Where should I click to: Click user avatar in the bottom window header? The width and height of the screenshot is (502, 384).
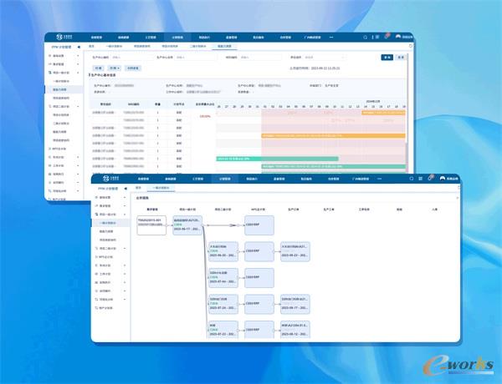click(441, 179)
